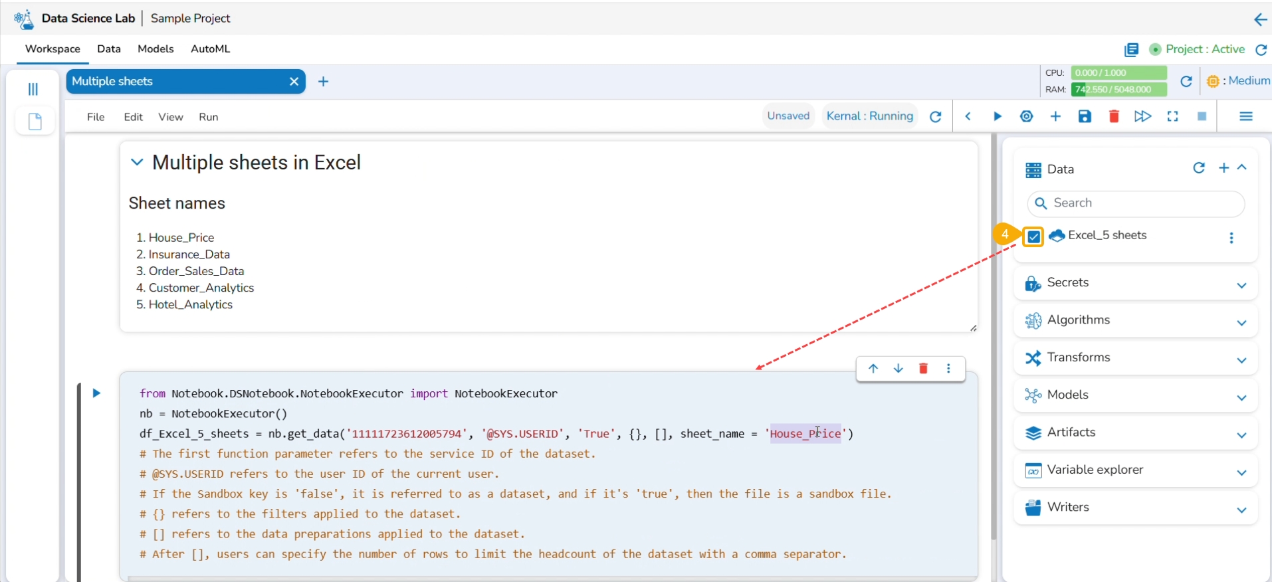The image size is (1272, 582).
Task: Uncheck the Excel_5 sheets dataset checkbox
Action: (1033, 237)
